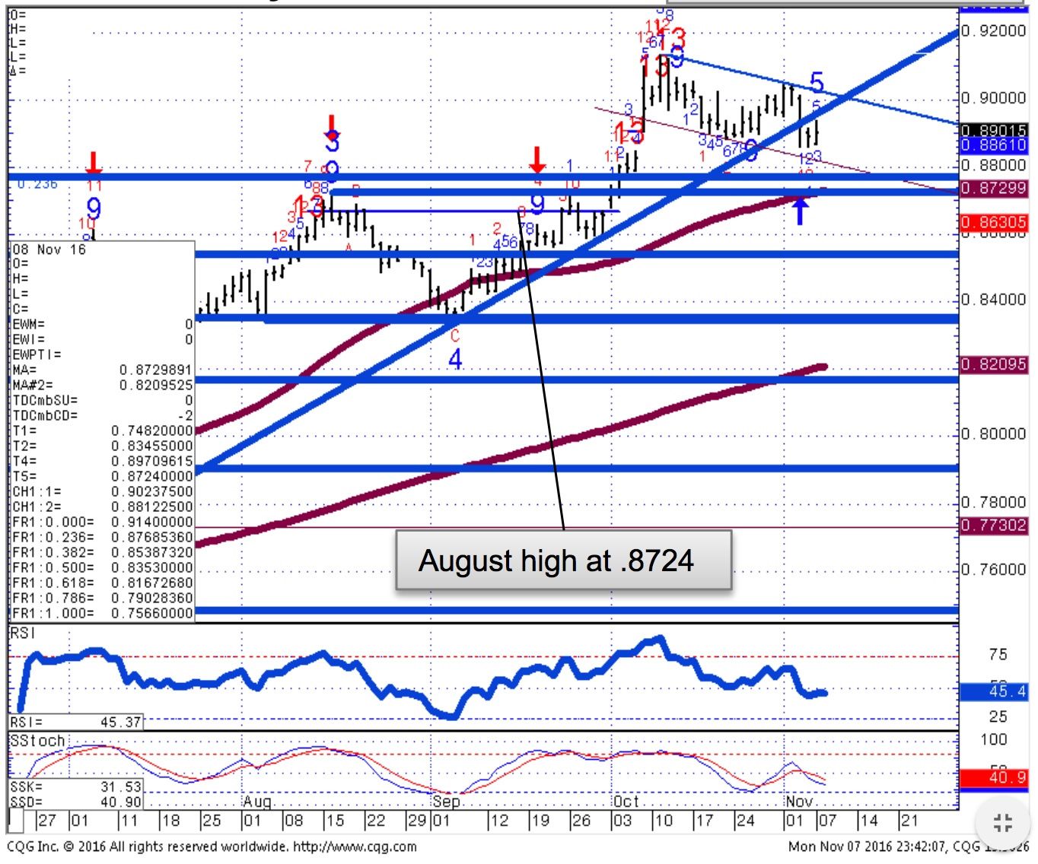This screenshot has height=864, width=1038.
Task: Click the red down arrow in mid-September
Action: coord(537,160)
